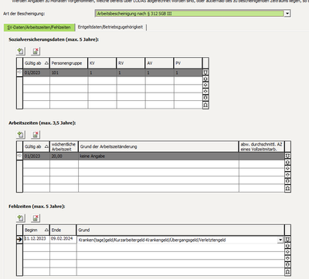Page up in the Sozialversicherungsdaten table
This screenshot has width=309, height=279.
(205, 79)
